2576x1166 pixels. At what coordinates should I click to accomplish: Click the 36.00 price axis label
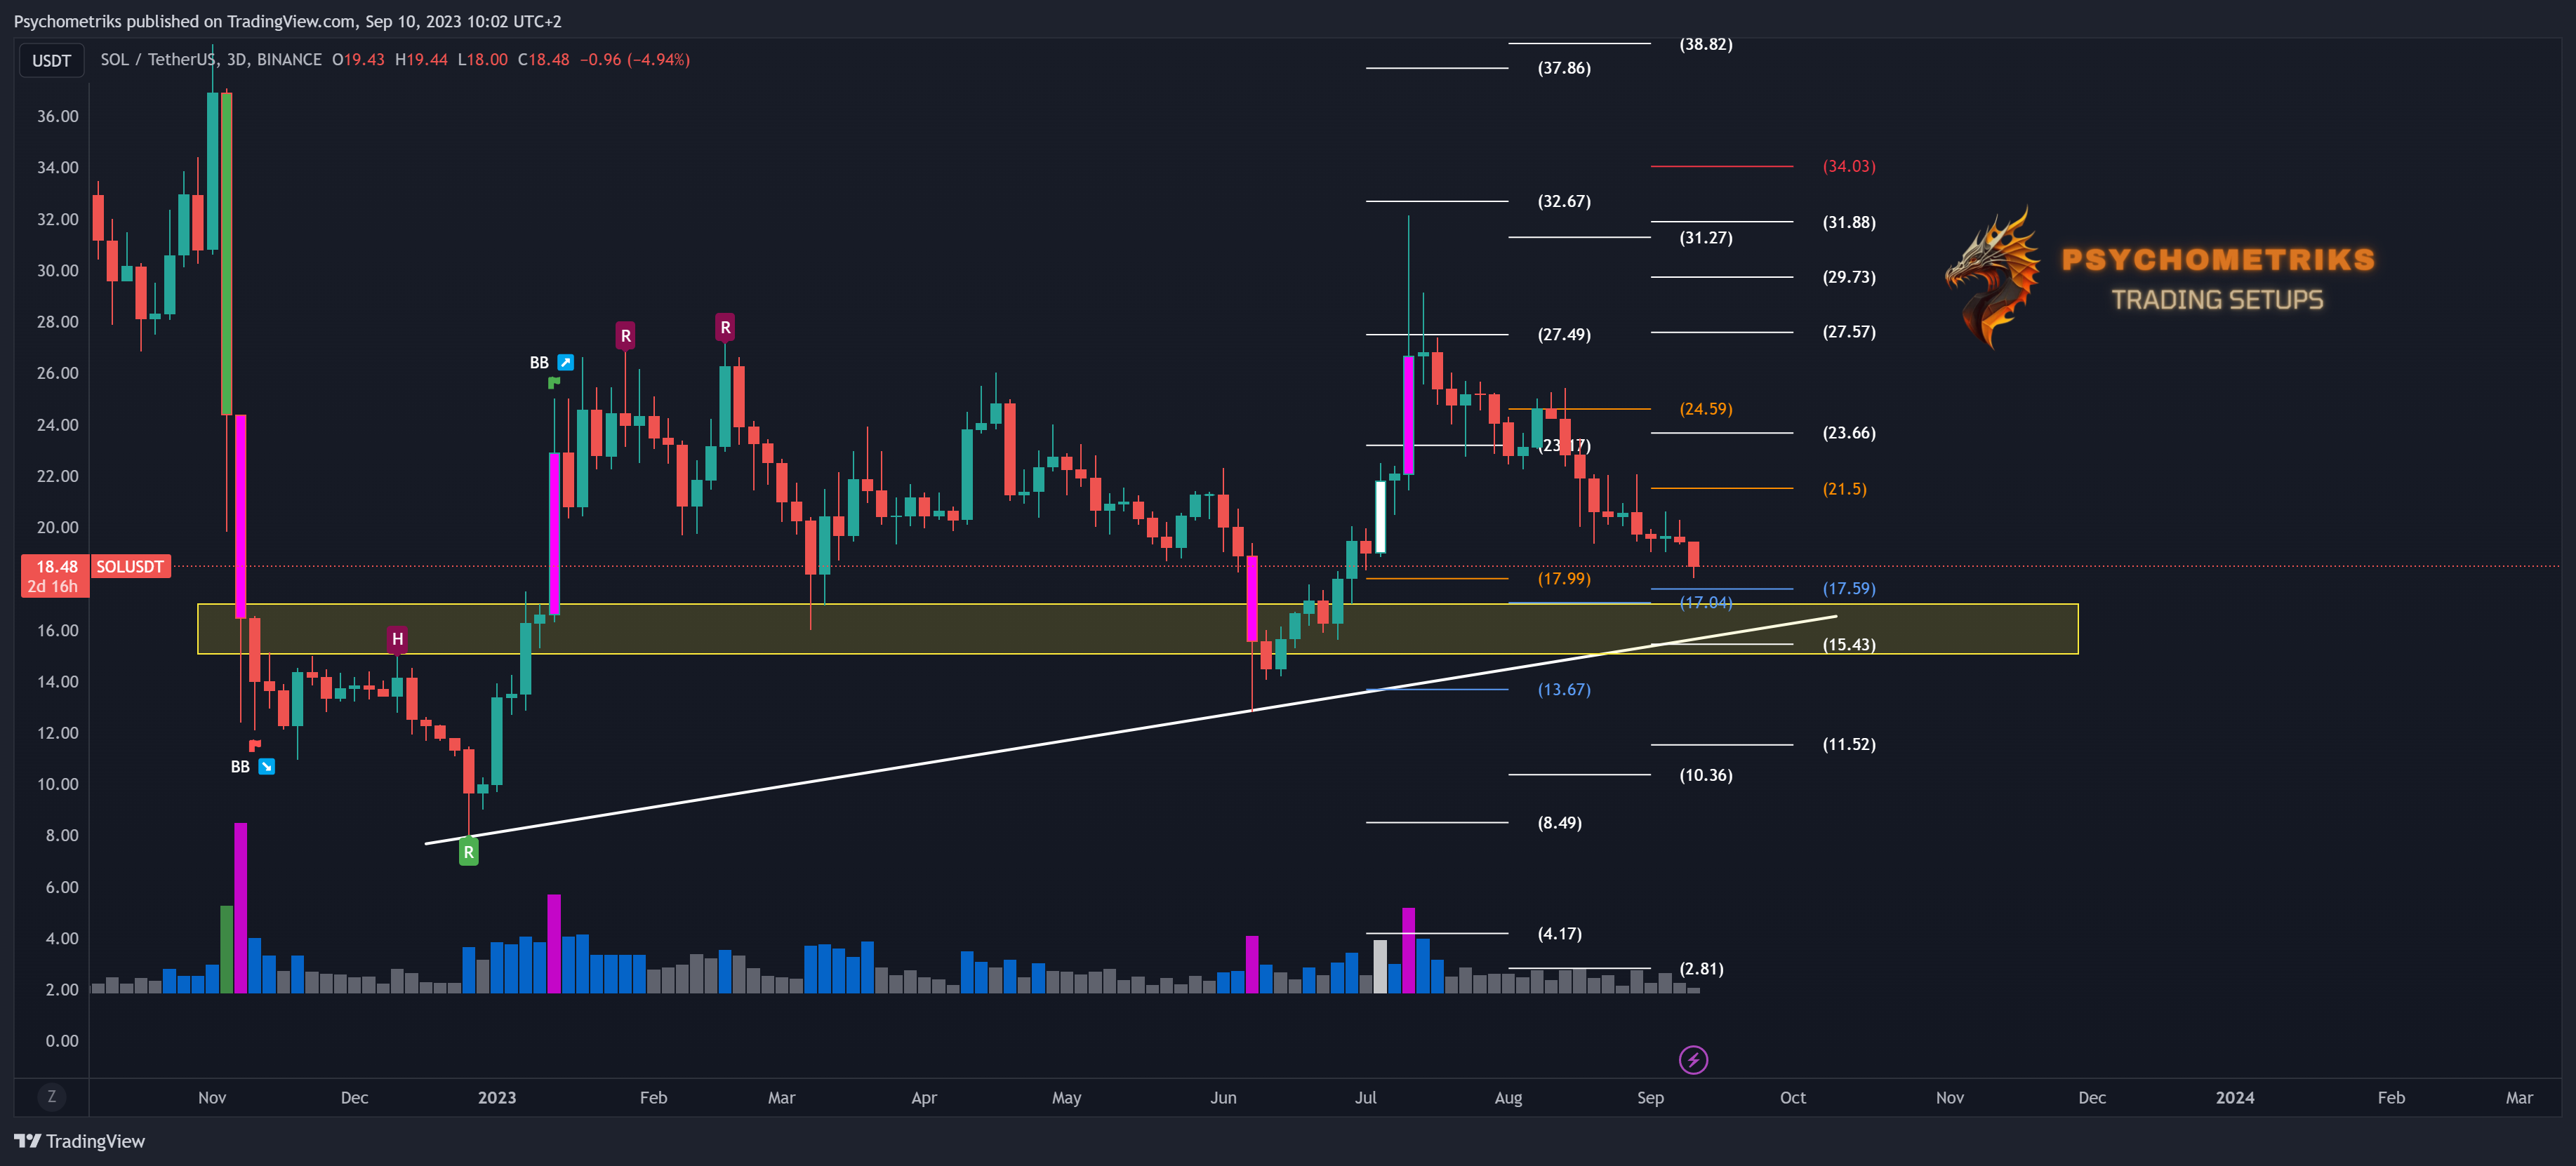(57, 116)
